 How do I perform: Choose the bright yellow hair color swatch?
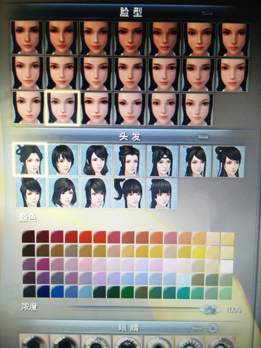coord(199,252)
